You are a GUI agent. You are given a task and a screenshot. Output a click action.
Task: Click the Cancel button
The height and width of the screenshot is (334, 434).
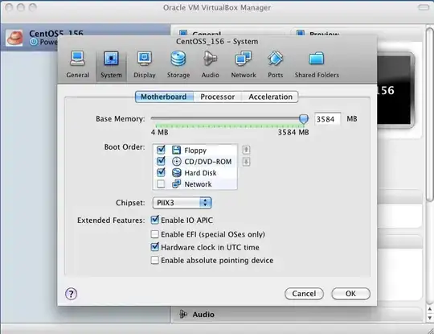[x=304, y=294]
